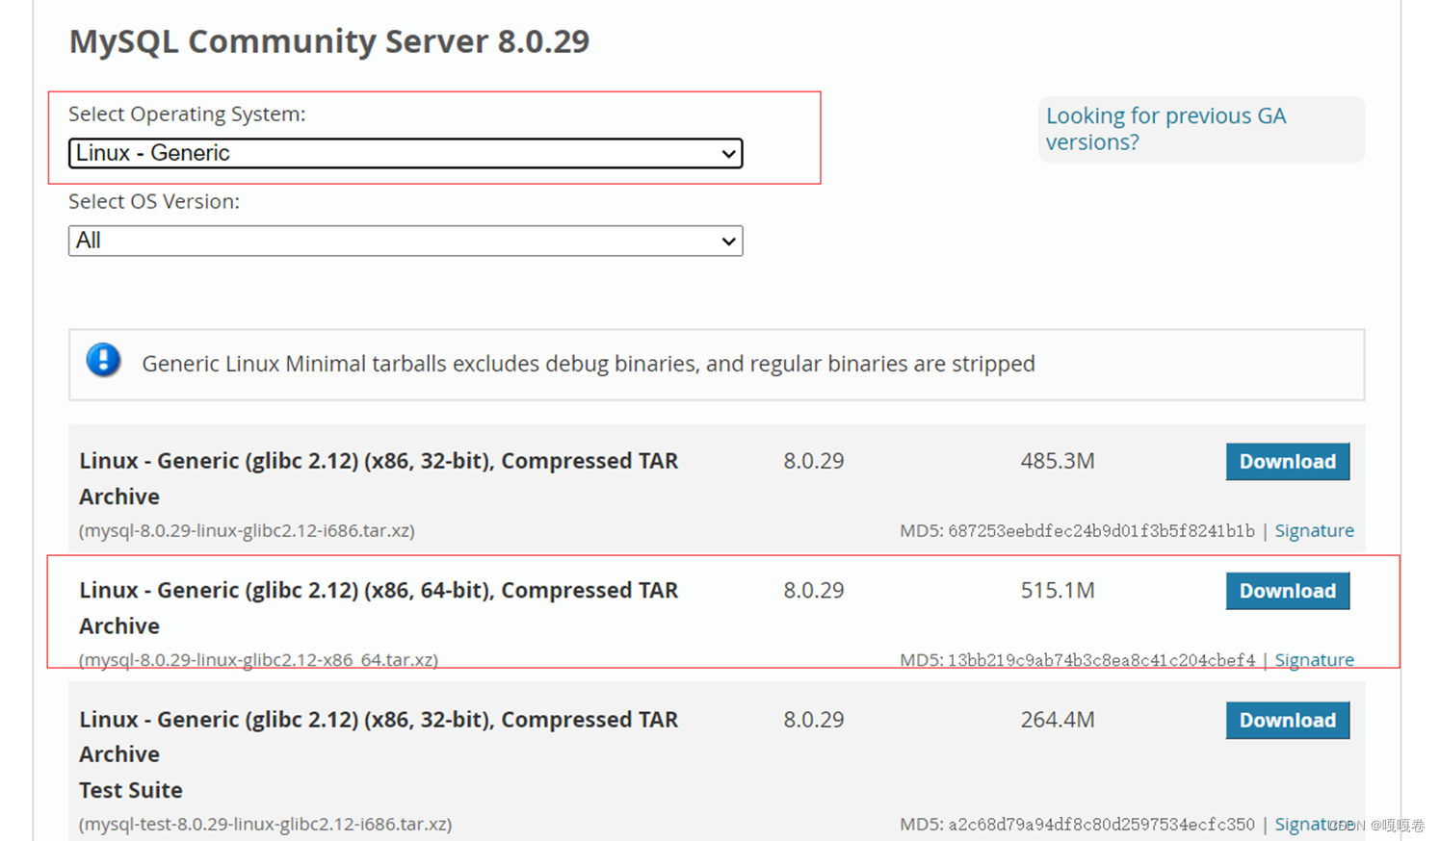The height and width of the screenshot is (841, 1440).
Task: Click version 8.0.29 in the 485.3M row
Action: tap(814, 461)
